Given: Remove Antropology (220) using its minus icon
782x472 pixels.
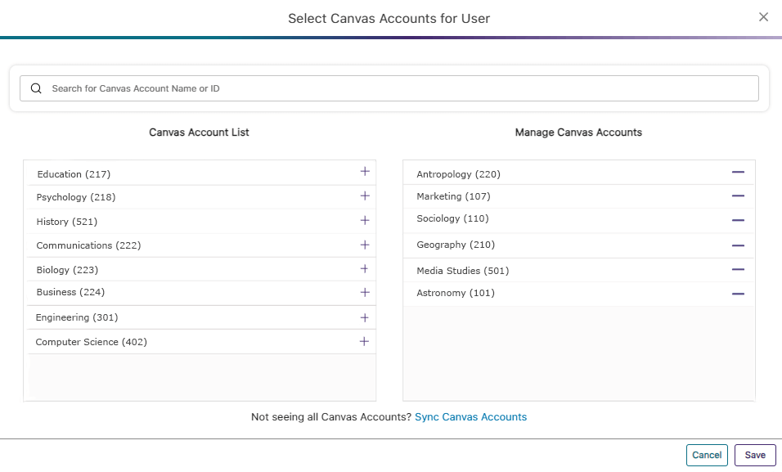Looking at the screenshot, I should pyautogui.click(x=738, y=173).
